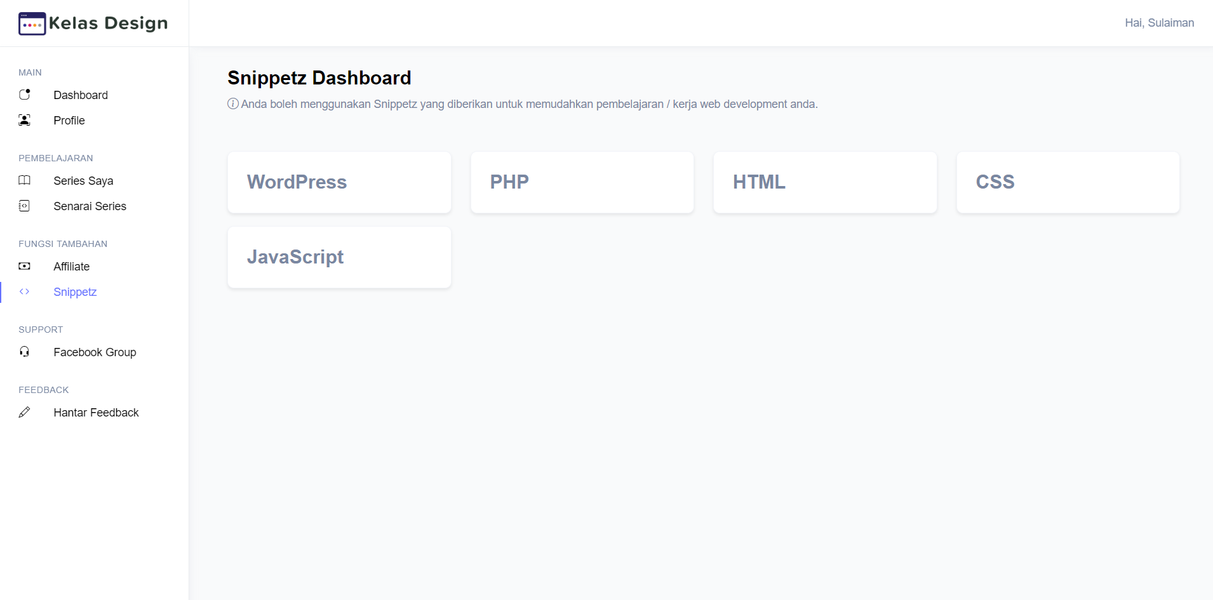
Task: Click the Profile user icon
Action: (x=25, y=120)
